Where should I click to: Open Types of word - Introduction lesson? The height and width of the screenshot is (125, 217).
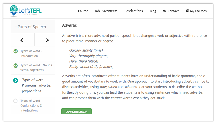(31, 53)
